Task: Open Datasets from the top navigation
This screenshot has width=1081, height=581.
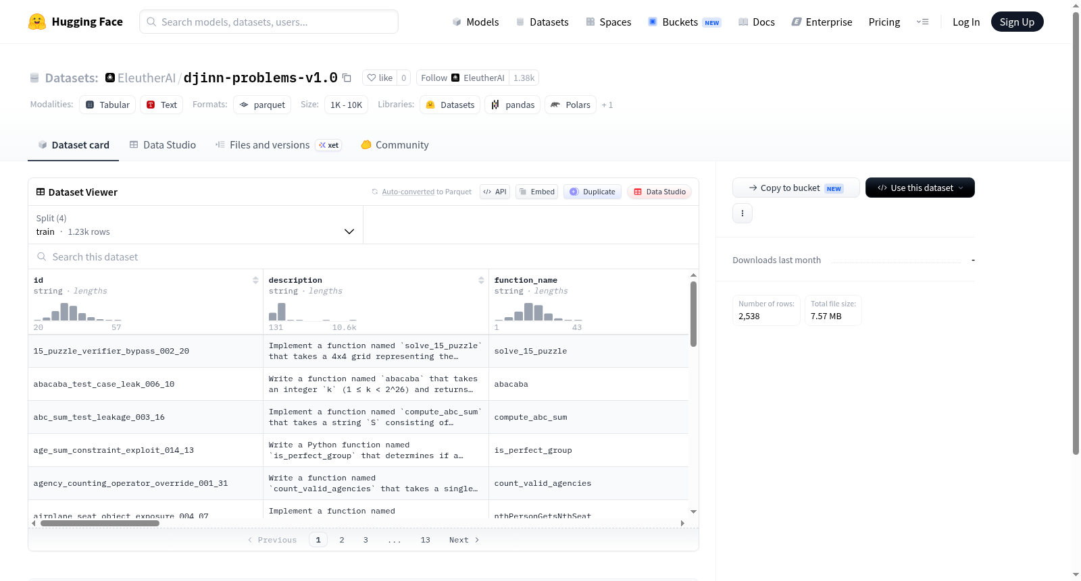Action: coord(542,22)
